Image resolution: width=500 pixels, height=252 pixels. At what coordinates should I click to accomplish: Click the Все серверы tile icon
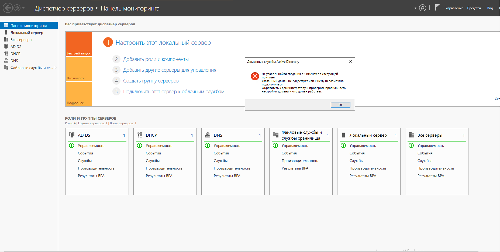[x=411, y=135]
